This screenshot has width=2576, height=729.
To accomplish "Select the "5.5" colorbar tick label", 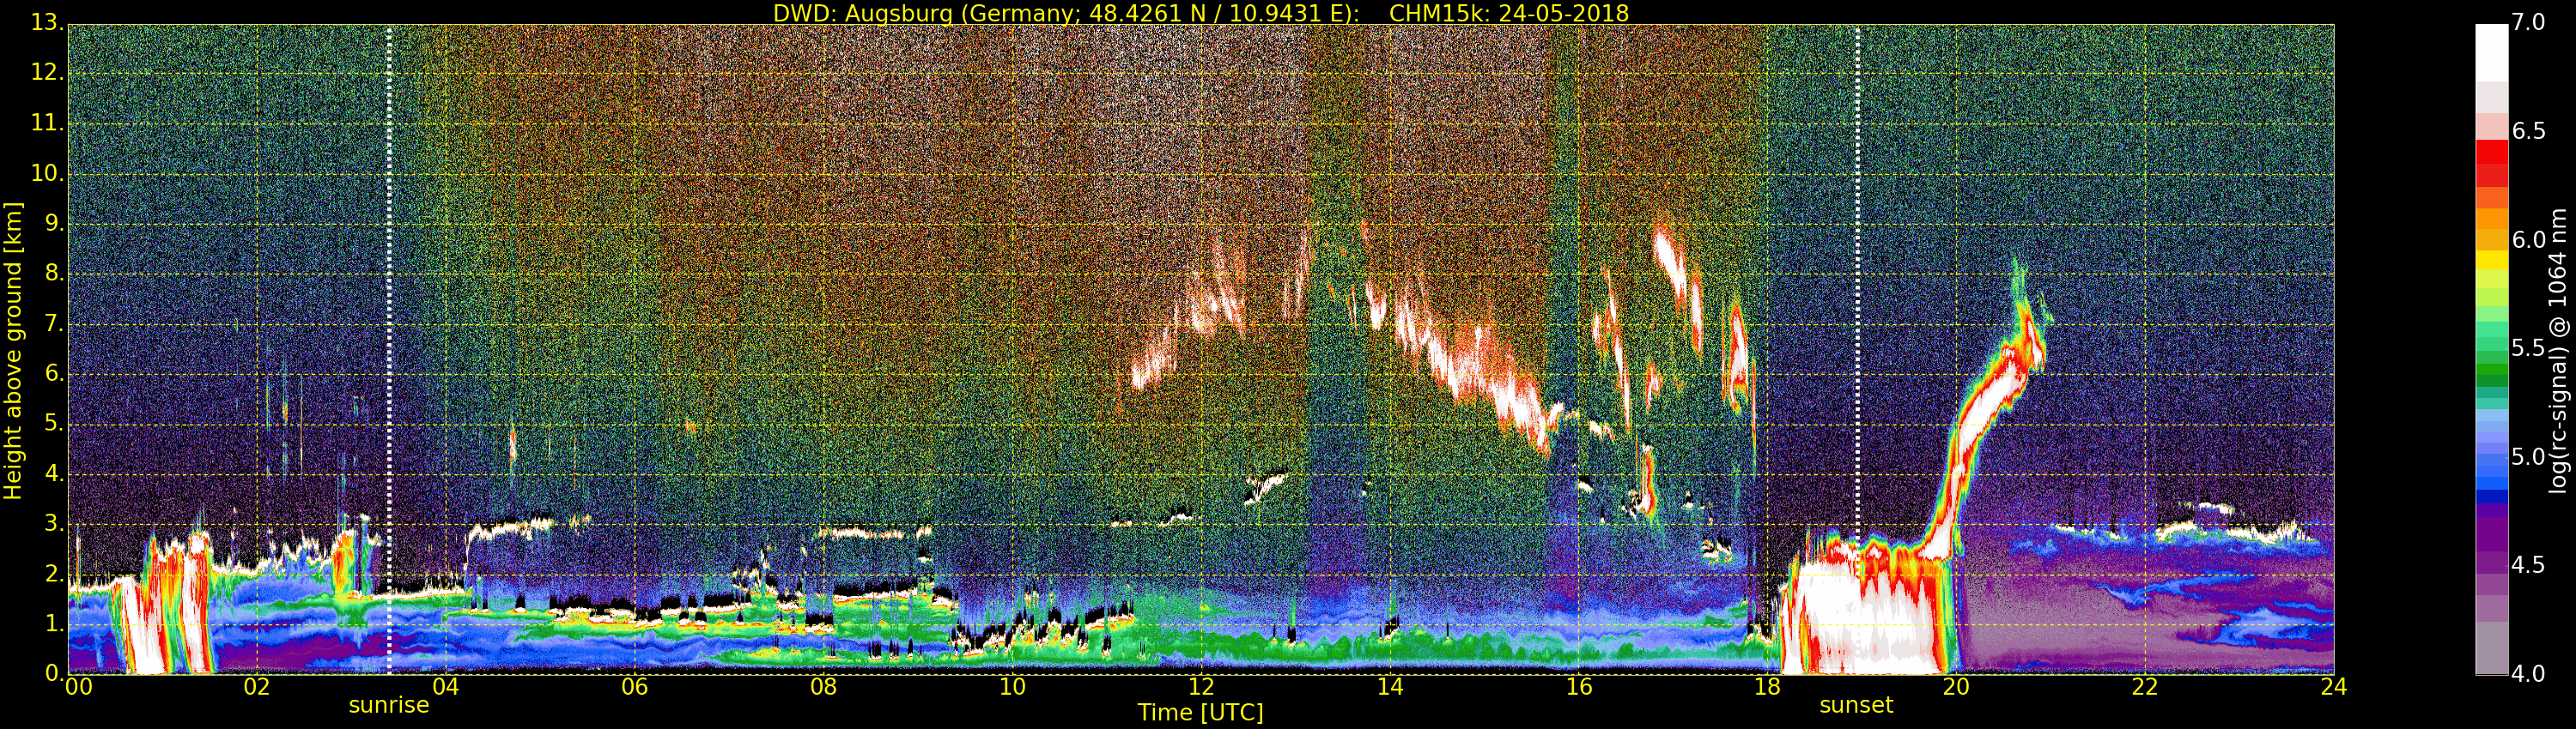I will point(2530,347).
